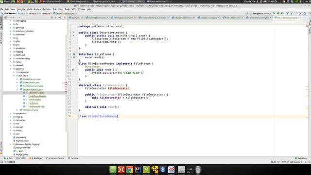311x175 pixels.
Task: Select jaas.config in the project tree
Action: coord(21,137)
